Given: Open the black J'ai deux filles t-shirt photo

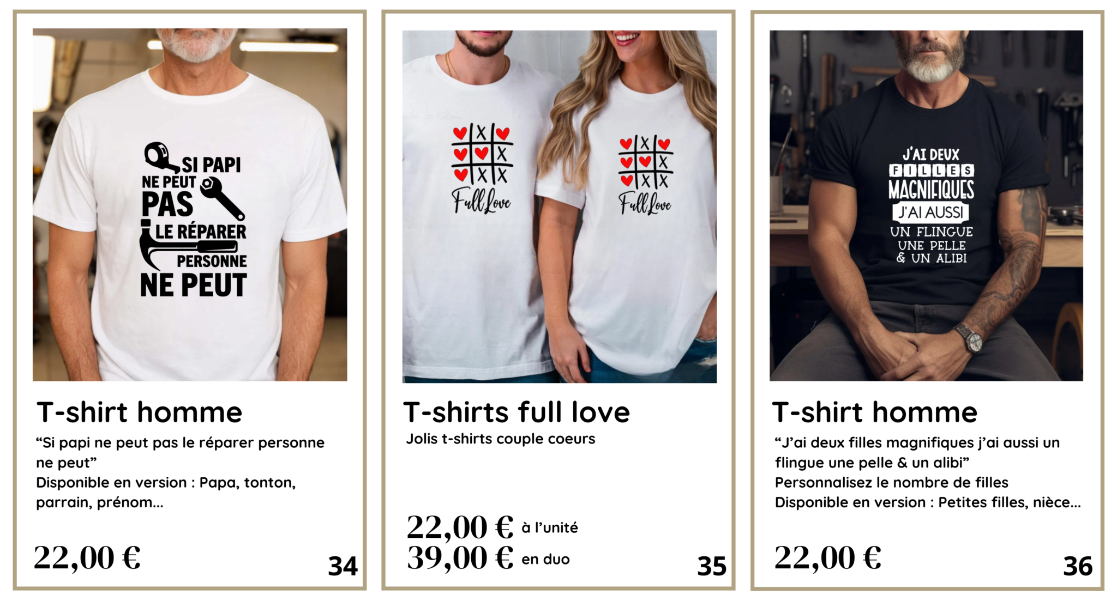Looking at the screenshot, I should point(926,205).
